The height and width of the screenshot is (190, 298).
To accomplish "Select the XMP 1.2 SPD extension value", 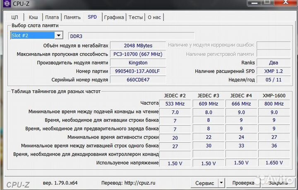I will [x=274, y=71].
